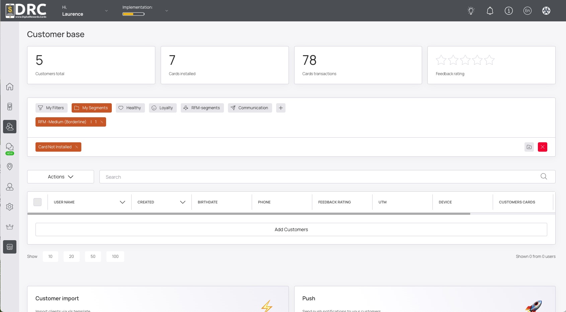Open the USER NAME column sort chevron
The width and height of the screenshot is (566, 312).
(x=122, y=202)
